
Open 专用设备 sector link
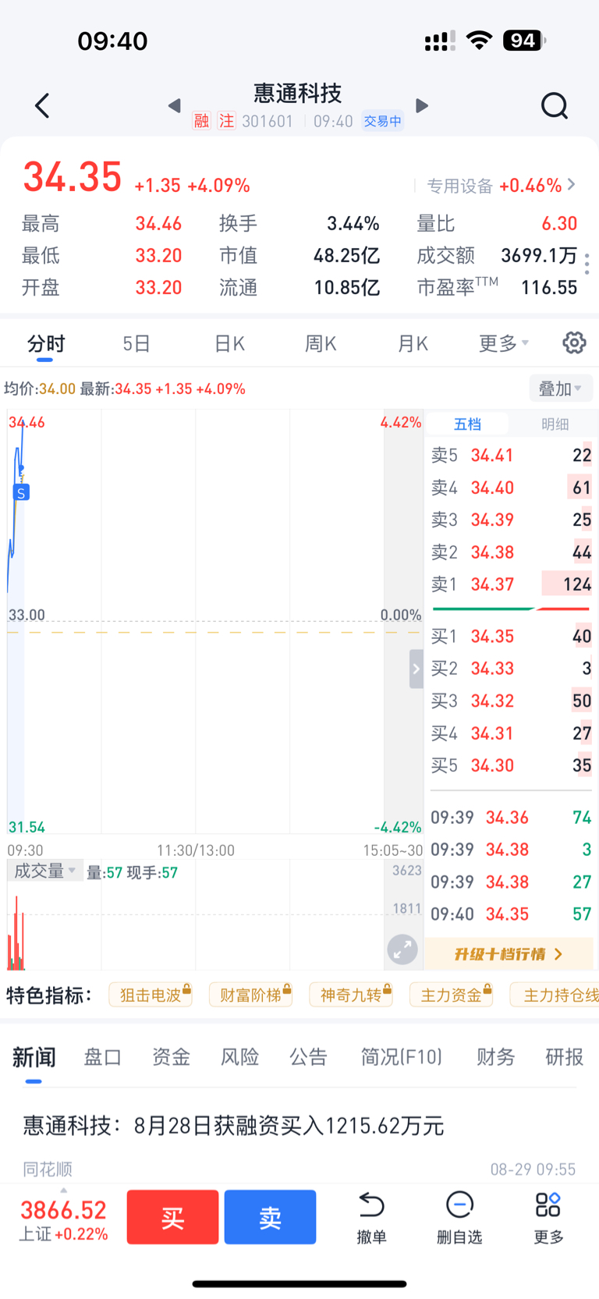tap(501, 186)
